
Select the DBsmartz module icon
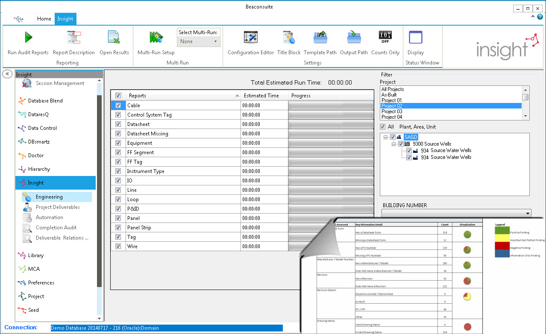[22, 142]
